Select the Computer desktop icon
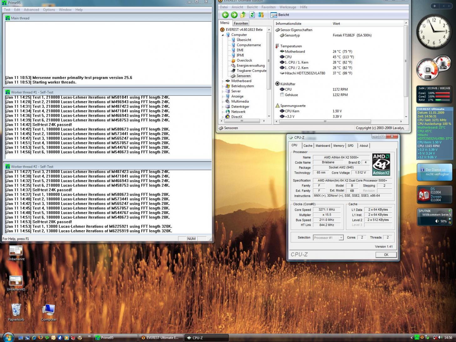This screenshot has width=456, height=342. point(49,309)
